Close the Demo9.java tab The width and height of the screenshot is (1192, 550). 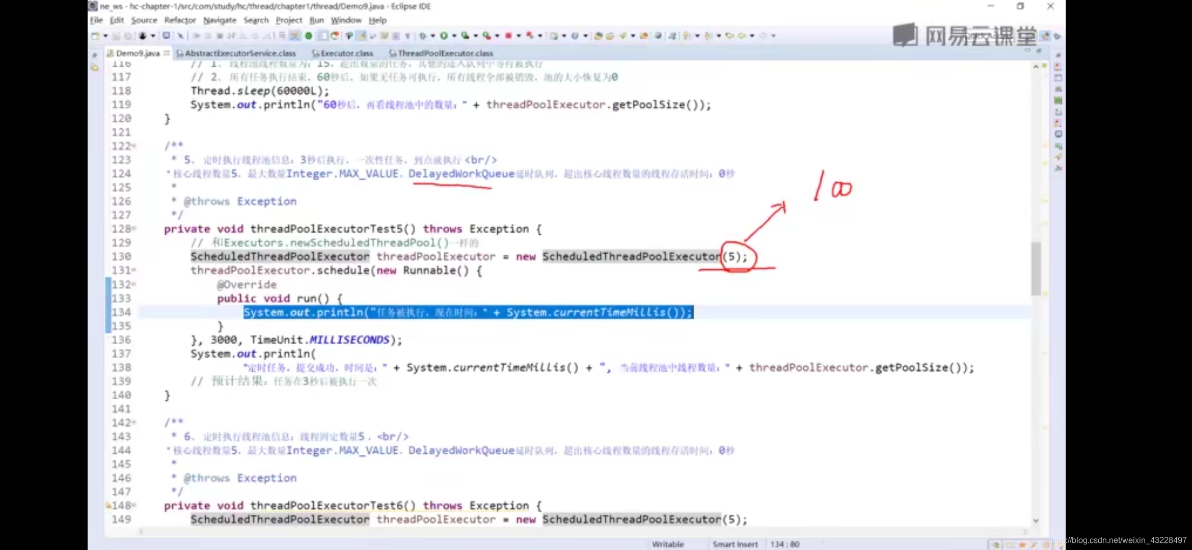point(167,53)
